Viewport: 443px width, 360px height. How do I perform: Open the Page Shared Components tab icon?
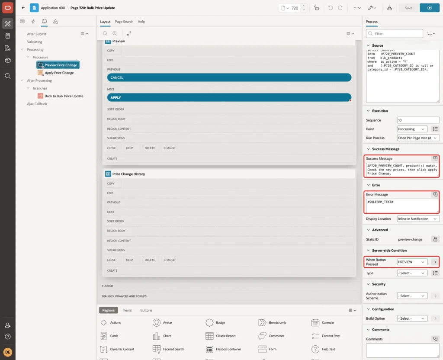55,22
